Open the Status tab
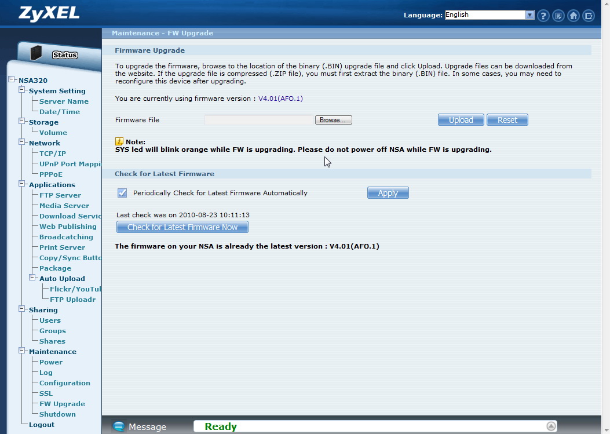 (x=65, y=55)
